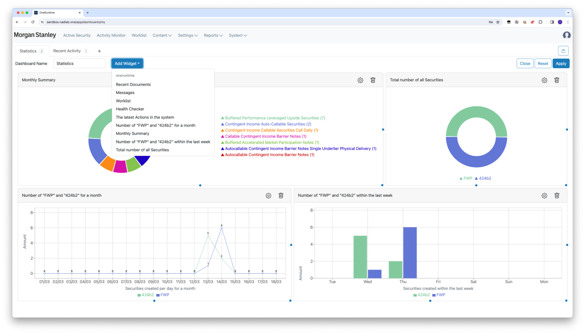
Task: Trash the within the last week widget
Action: (557, 195)
